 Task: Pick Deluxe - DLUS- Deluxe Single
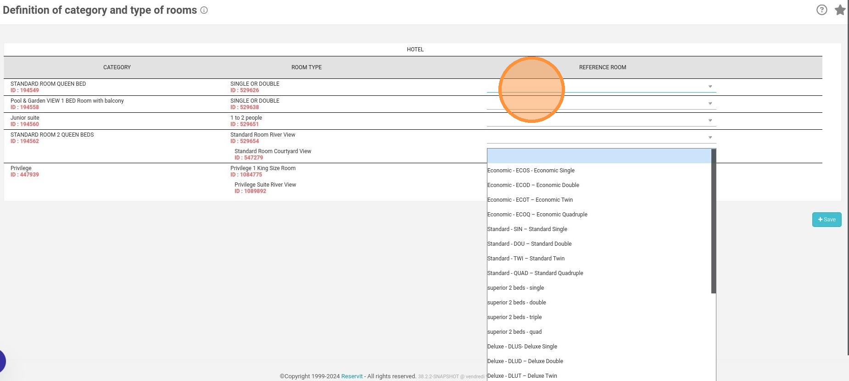[x=599, y=347]
